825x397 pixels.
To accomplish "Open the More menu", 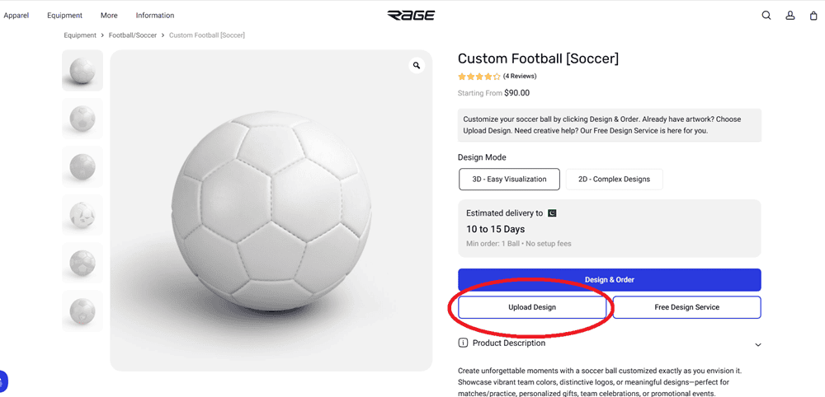I will click(109, 16).
